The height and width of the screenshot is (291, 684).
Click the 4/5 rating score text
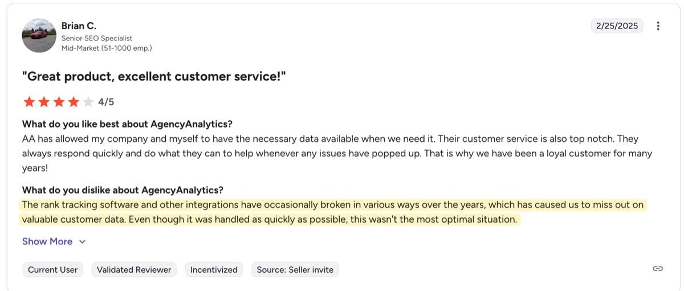coord(106,102)
